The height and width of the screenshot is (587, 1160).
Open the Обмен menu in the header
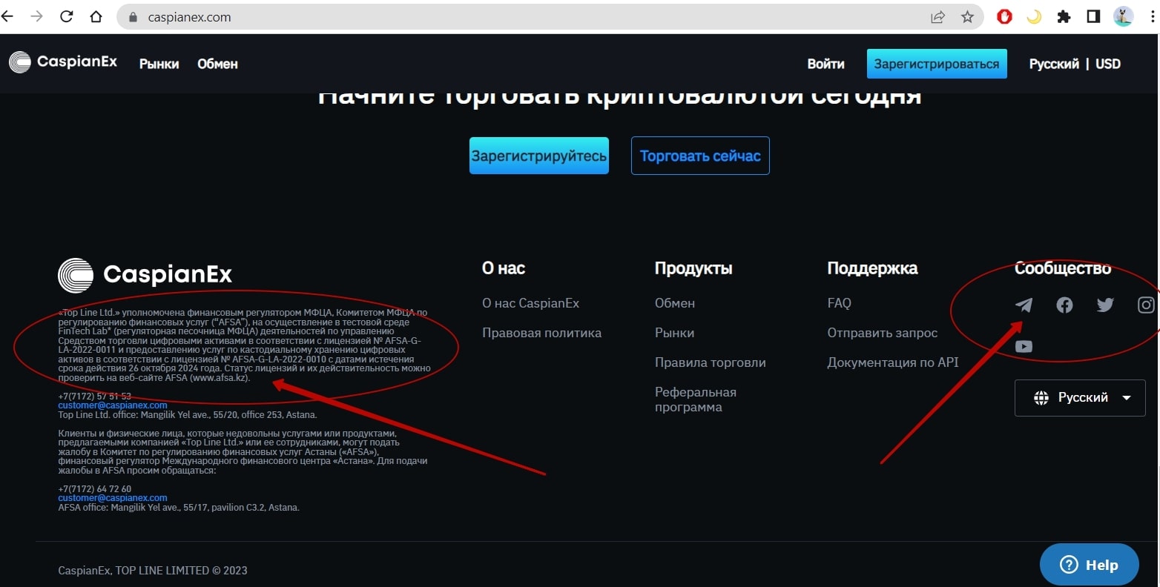coord(217,64)
